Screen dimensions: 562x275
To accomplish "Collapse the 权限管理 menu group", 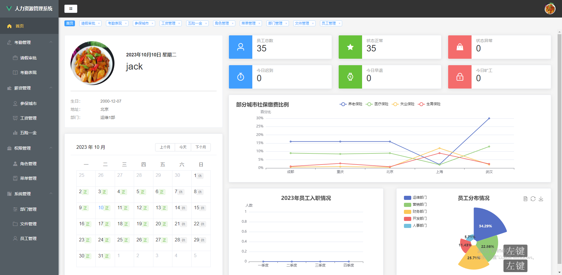I will pos(29,148).
